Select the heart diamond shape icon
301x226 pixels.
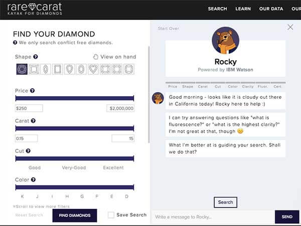point(93,69)
